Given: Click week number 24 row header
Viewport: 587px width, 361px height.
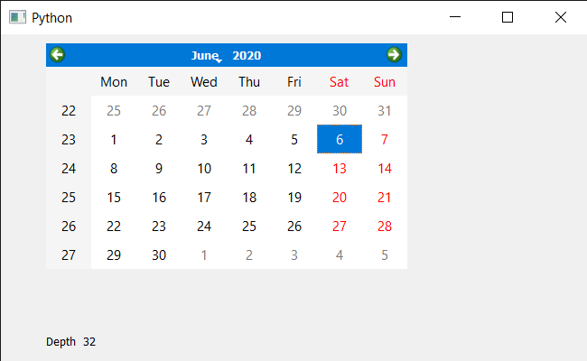Looking at the screenshot, I should pos(69,169).
